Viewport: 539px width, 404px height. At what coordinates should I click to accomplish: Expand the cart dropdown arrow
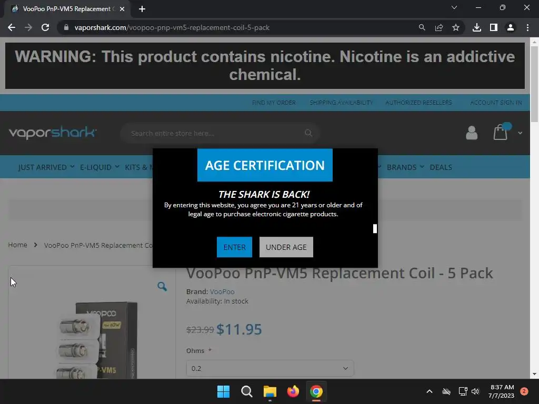tap(520, 133)
